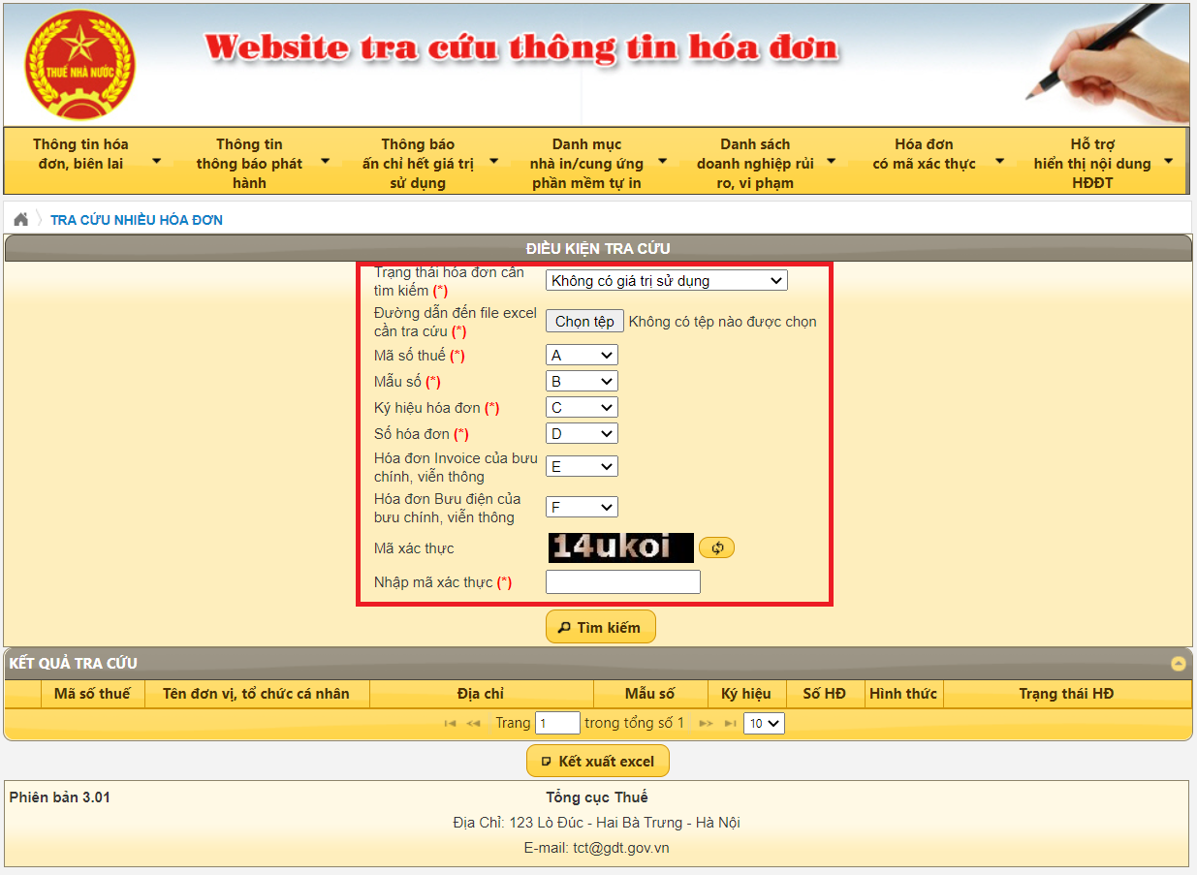Jump to the first results page arrow
Image resolution: width=1197 pixels, height=875 pixels.
[449, 723]
